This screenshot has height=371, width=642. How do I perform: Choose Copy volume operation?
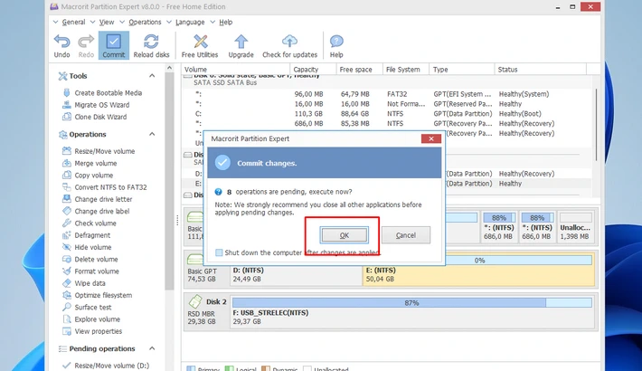[x=88, y=175]
